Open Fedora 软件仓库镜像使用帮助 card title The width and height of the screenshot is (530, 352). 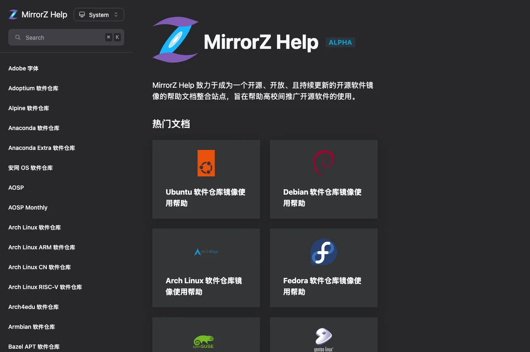pyautogui.click(x=322, y=286)
